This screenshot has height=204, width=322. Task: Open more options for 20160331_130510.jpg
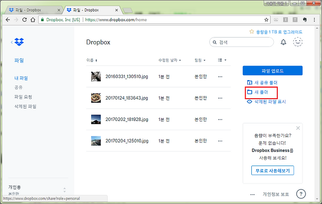[x=220, y=77]
